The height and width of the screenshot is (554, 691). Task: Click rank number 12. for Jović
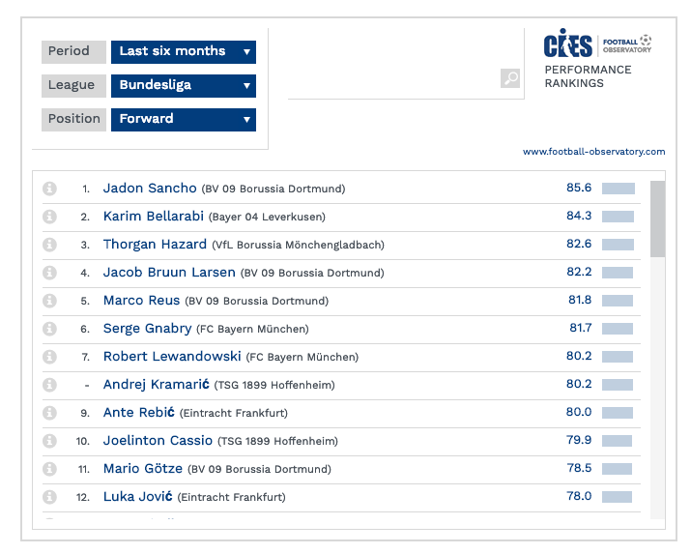point(83,498)
